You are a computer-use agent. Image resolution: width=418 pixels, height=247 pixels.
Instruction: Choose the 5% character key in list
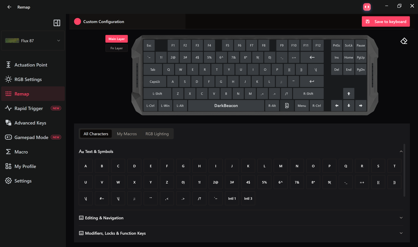point(264,182)
